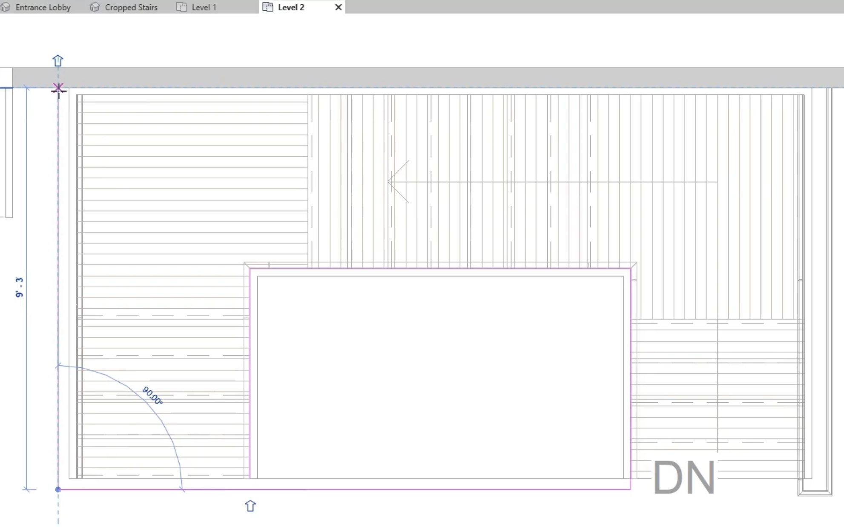This screenshot has height=527, width=844.
Task: Click the stair direction arrowhead
Action: point(398,182)
